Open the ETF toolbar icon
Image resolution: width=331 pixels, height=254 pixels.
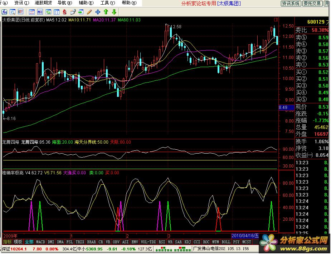click(20, 12)
